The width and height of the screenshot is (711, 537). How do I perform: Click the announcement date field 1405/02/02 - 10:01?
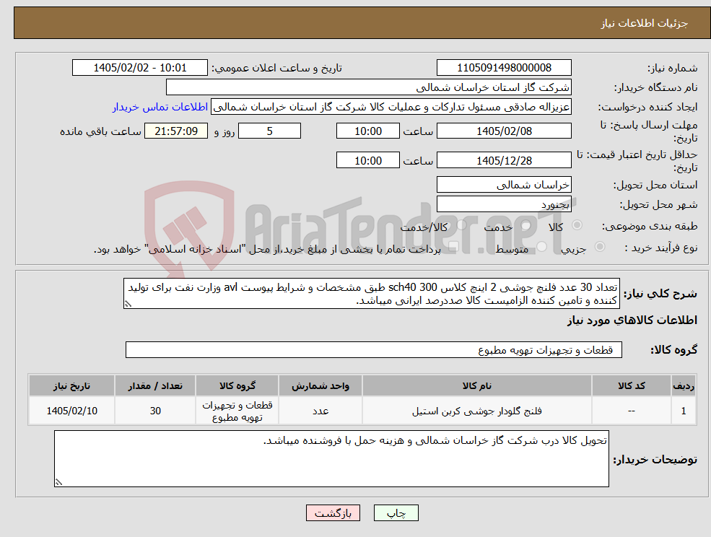pos(139,68)
